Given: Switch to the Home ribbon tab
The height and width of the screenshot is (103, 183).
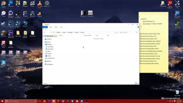Looking at the screenshot, I should (x=50, y=27).
